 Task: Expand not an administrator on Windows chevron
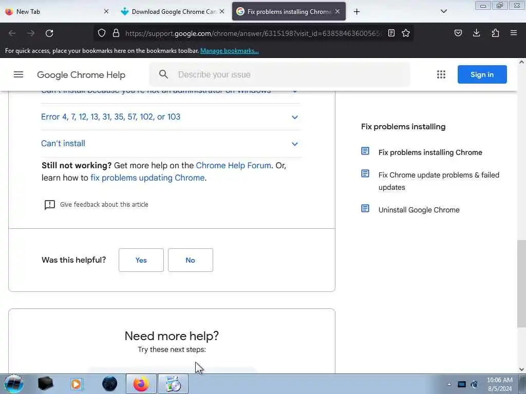point(294,91)
